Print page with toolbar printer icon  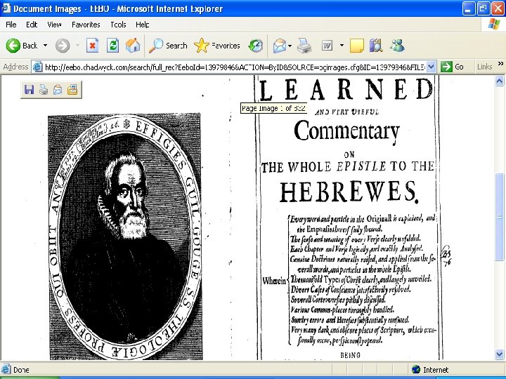(304, 46)
